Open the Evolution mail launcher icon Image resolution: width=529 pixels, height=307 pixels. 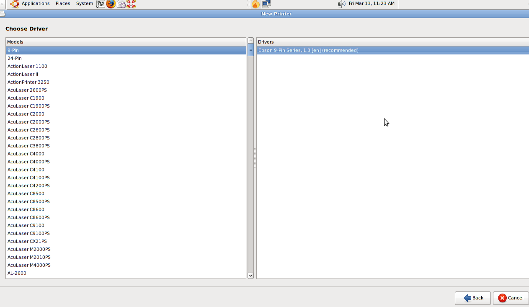tap(121, 4)
